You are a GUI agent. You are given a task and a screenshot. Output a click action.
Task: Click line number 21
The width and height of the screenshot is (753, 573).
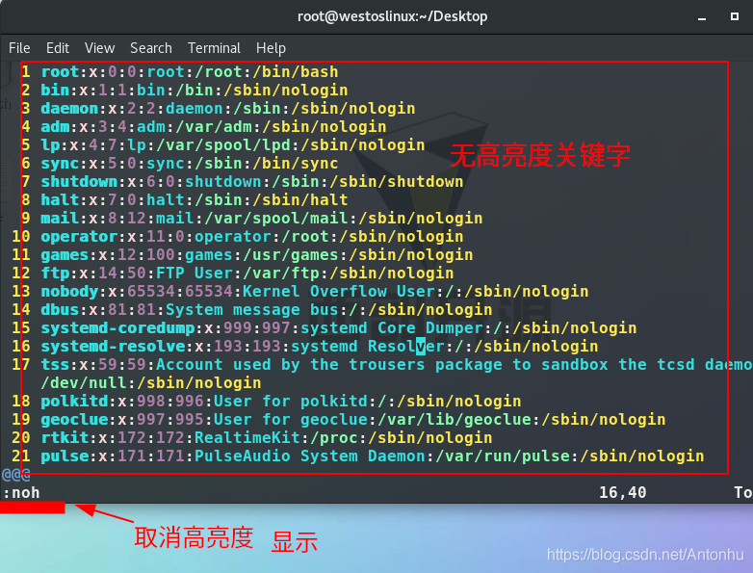[20, 456]
